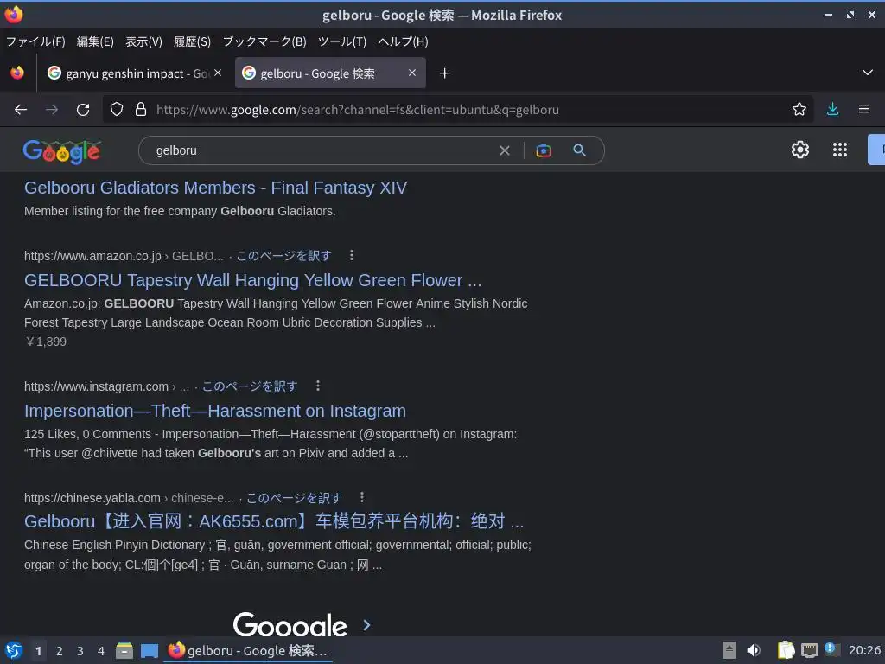Open Impersonation—Theft—Harassment on Instagram result
The image size is (885, 664).
point(215,411)
